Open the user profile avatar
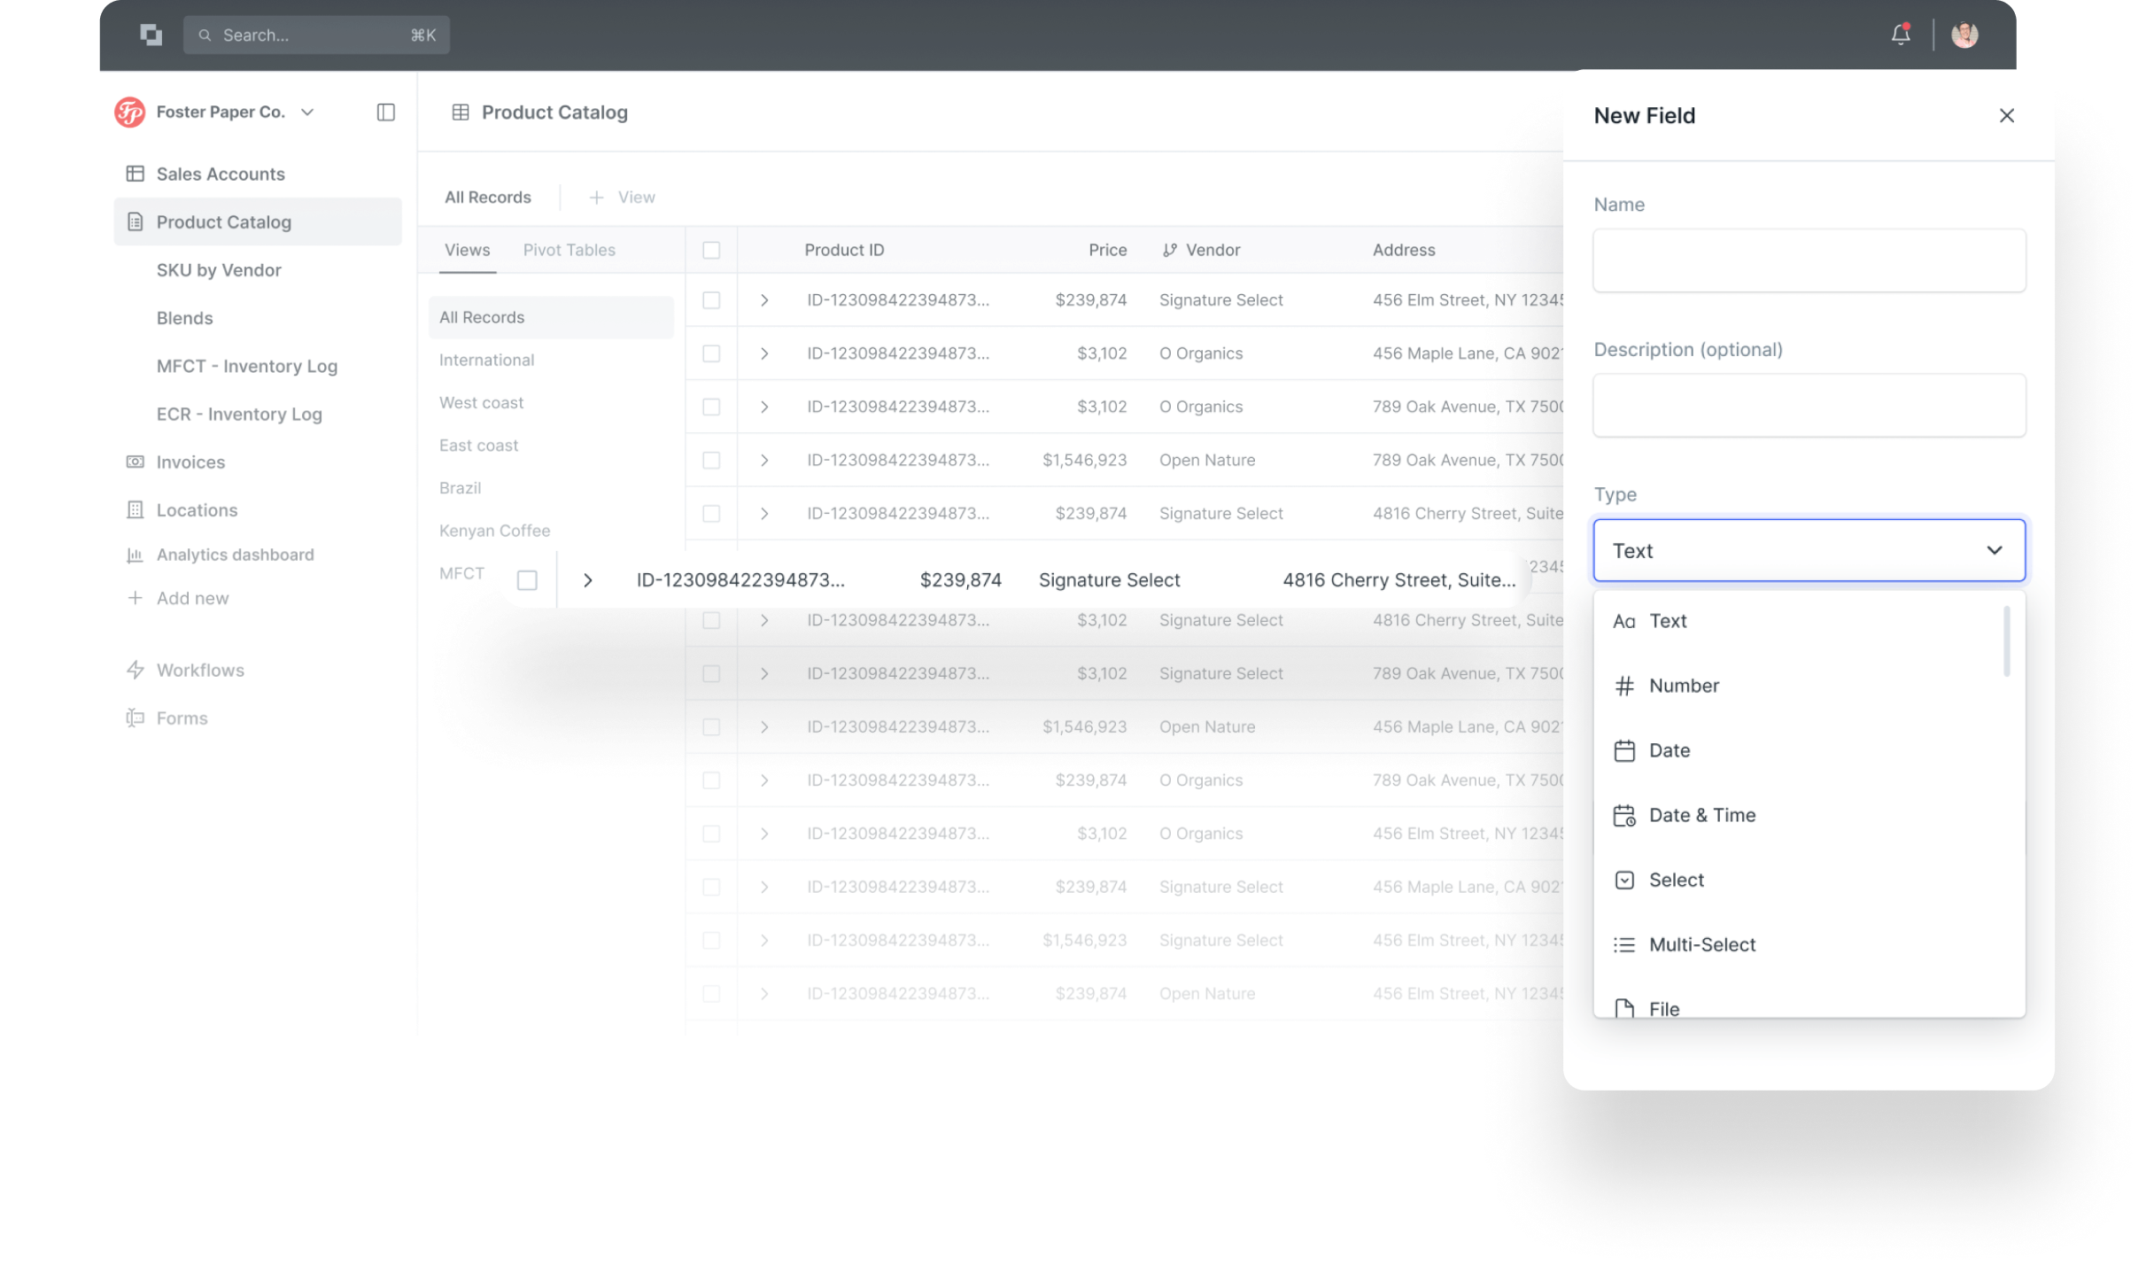Screen dimensions: 2146x1273 [x=1964, y=35]
